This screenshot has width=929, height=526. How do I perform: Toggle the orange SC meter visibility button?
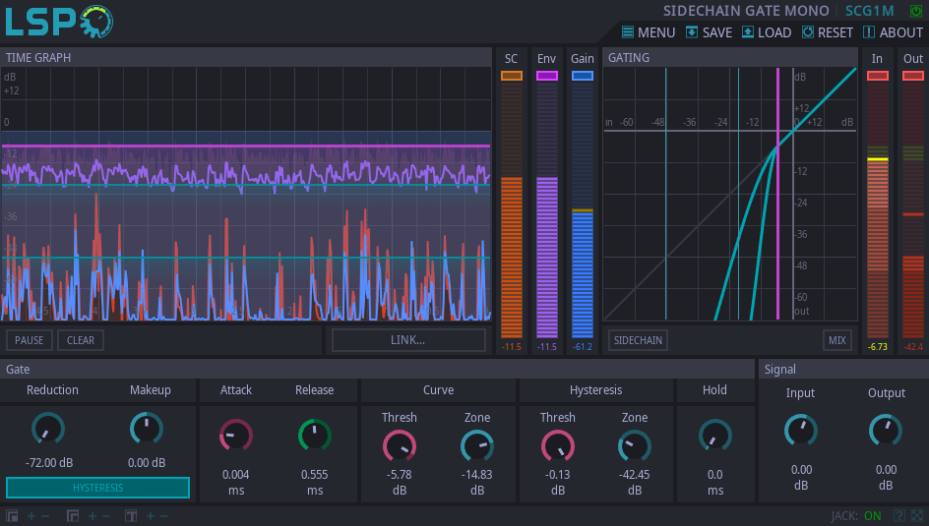(x=512, y=76)
